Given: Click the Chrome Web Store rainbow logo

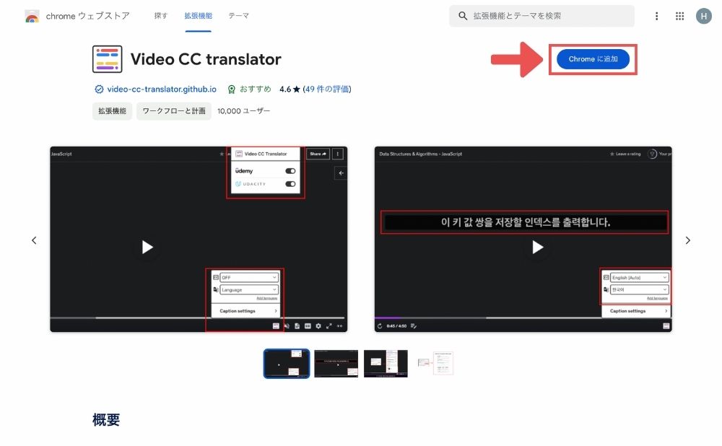Looking at the screenshot, I should pyautogui.click(x=32, y=16).
